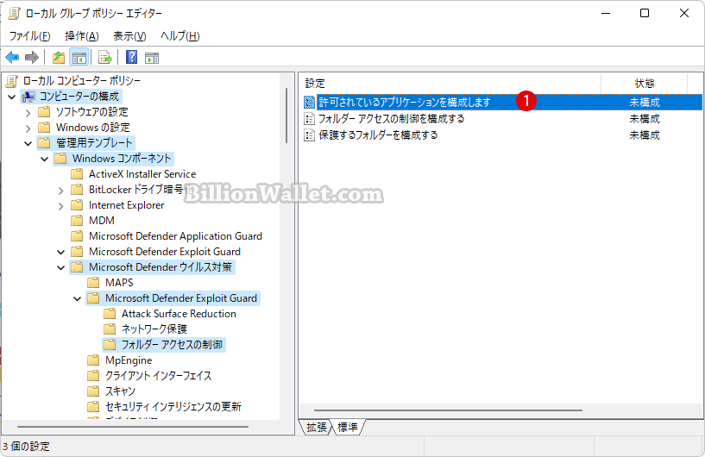Toggle the Show/Hide Action Pane icon
Viewport: 705px width, 457px height.
point(152,58)
